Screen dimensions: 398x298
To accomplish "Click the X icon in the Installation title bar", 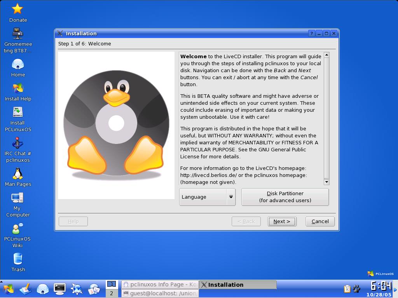I will click(60, 33).
